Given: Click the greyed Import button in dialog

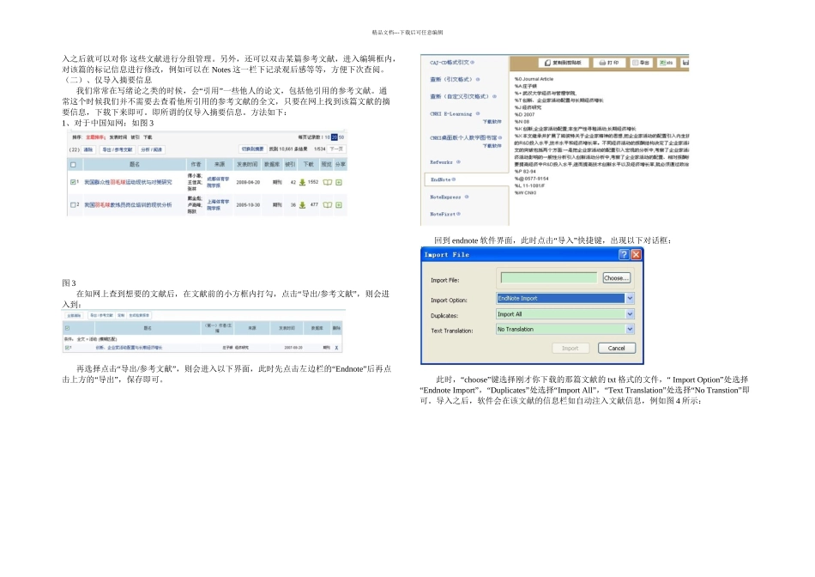Looking at the screenshot, I should tap(570, 348).
